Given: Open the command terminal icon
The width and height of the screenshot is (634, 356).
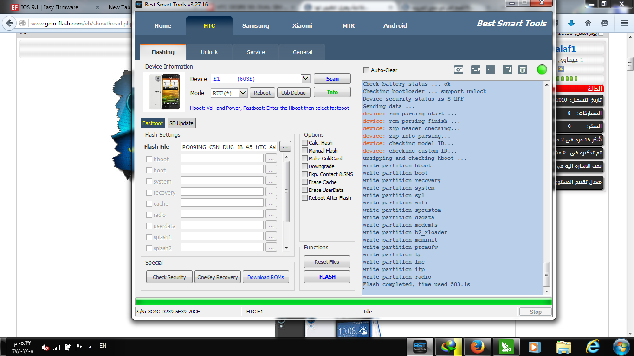Looking at the screenshot, I should 490,70.
